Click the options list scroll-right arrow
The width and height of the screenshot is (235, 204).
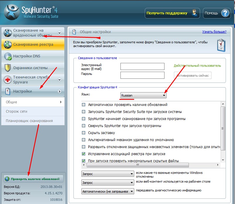tap(218, 165)
